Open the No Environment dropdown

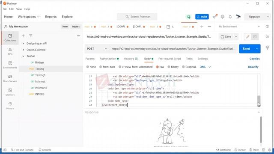pyautogui.click(x=239, y=27)
